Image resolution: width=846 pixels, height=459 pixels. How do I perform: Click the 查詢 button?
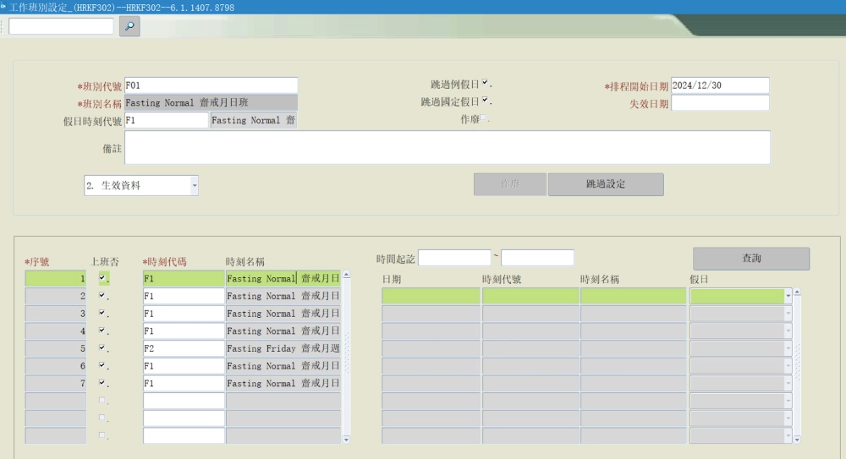pyautogui.click(x=750, y=259)
